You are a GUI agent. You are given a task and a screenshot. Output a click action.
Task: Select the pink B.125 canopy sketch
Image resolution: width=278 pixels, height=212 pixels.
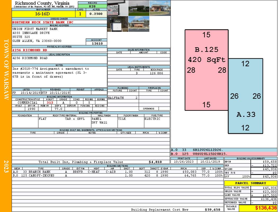(207, 70)
